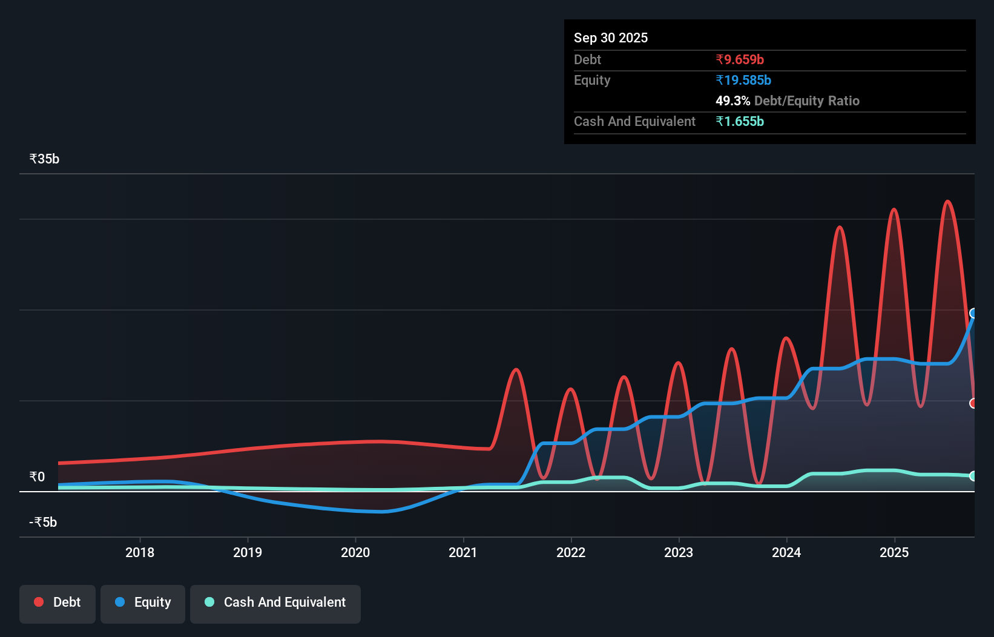Select the 2021 year label on the axis
This screenshot has height=637, width=994.
[464, 552]
